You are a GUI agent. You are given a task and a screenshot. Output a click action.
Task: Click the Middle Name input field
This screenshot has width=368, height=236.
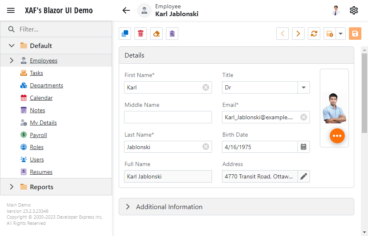[x=168, y=117]
